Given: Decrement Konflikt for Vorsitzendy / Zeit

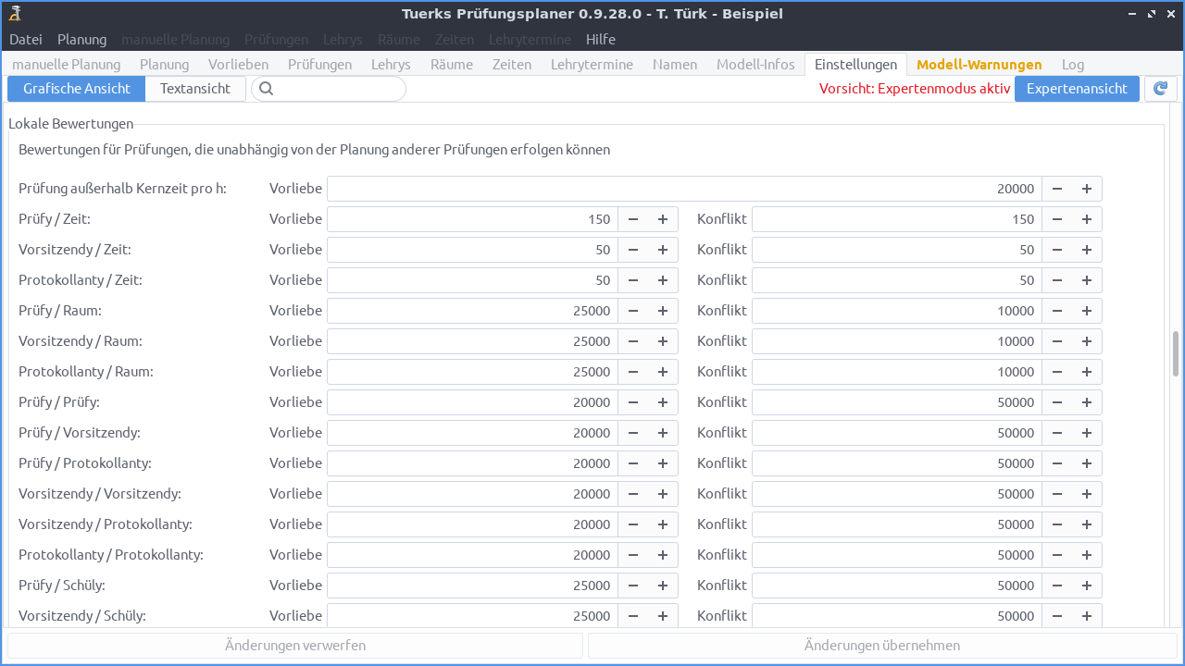Looking at the screenshot, I should (1057, 249).
